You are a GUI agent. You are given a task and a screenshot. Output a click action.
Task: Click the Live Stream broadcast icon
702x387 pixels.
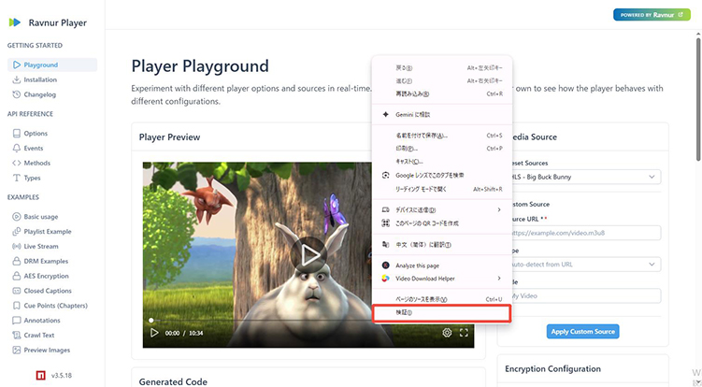pyautogui.click(x=17, y=247)
